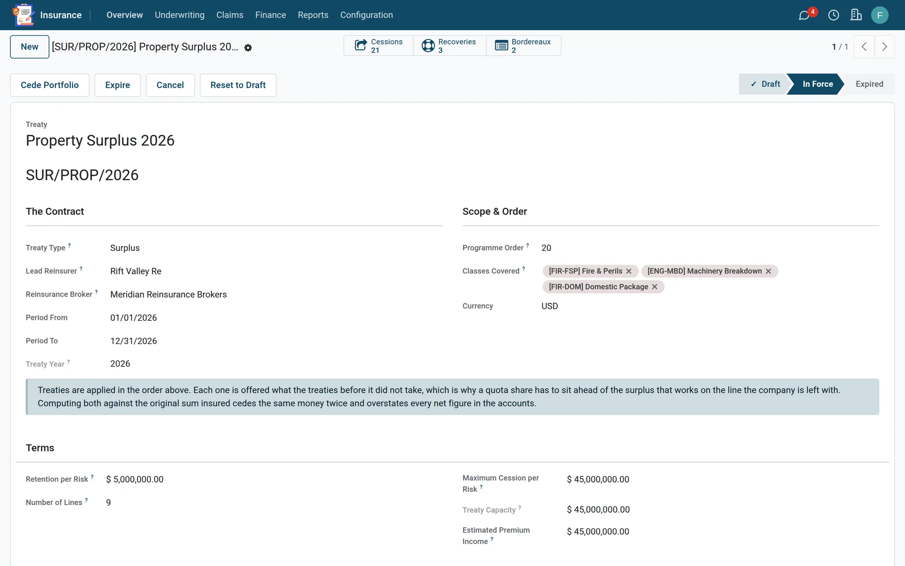Open the company switcher building icon
Screen dimensions: 905x566
[856, 15]
